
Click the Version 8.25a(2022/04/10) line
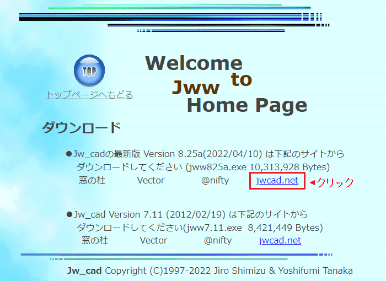205,154
